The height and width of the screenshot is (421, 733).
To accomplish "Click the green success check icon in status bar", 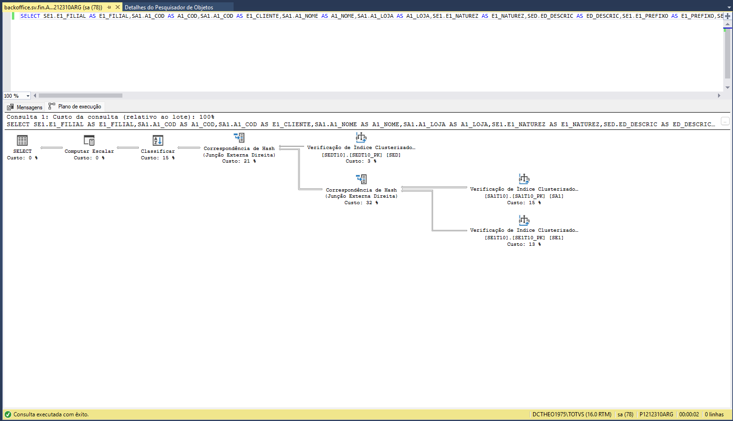I will coord(7,414).
